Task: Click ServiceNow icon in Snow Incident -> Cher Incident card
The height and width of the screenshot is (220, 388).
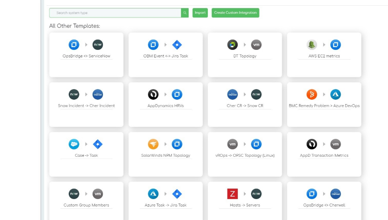Action: coord(74,94)
